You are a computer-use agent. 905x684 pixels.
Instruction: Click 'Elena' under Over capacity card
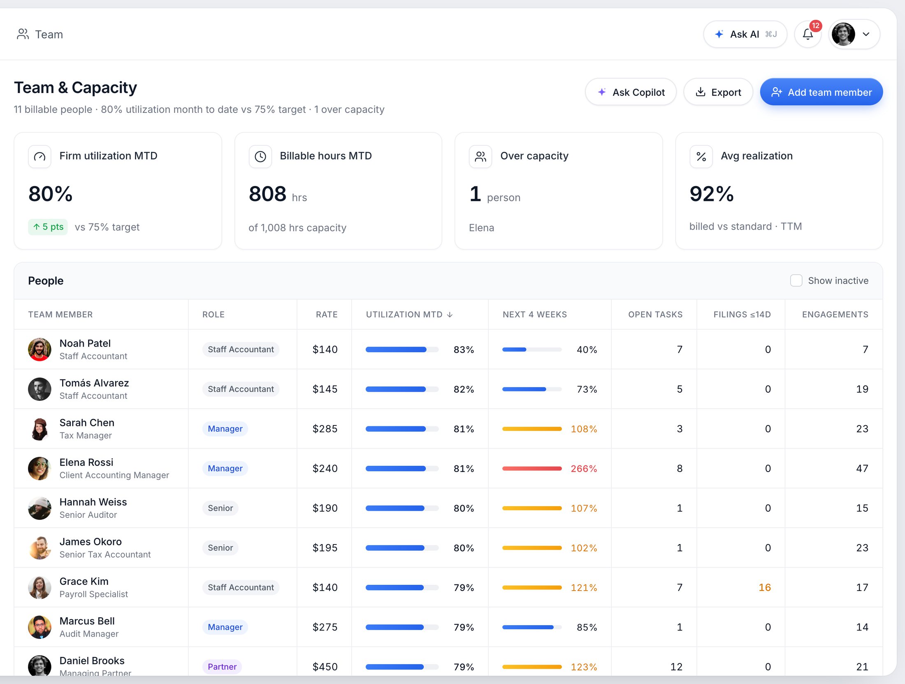(x=481, y=228)
